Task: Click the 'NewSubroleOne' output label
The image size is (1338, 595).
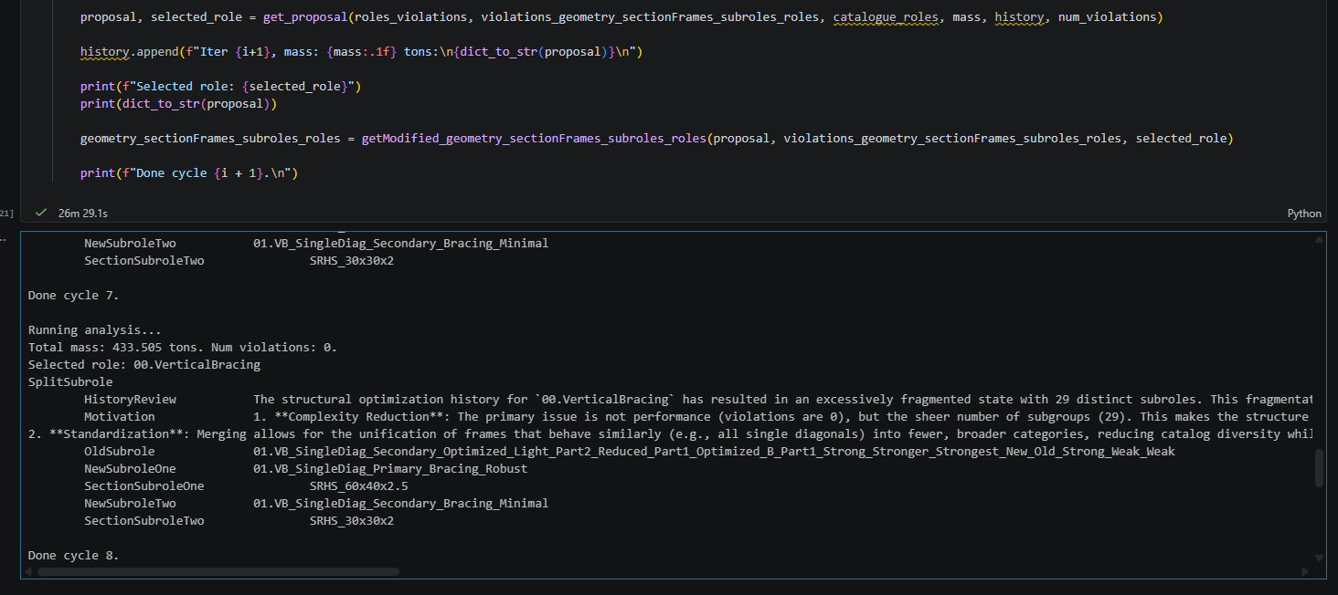Action: click(x=130, y=469)
